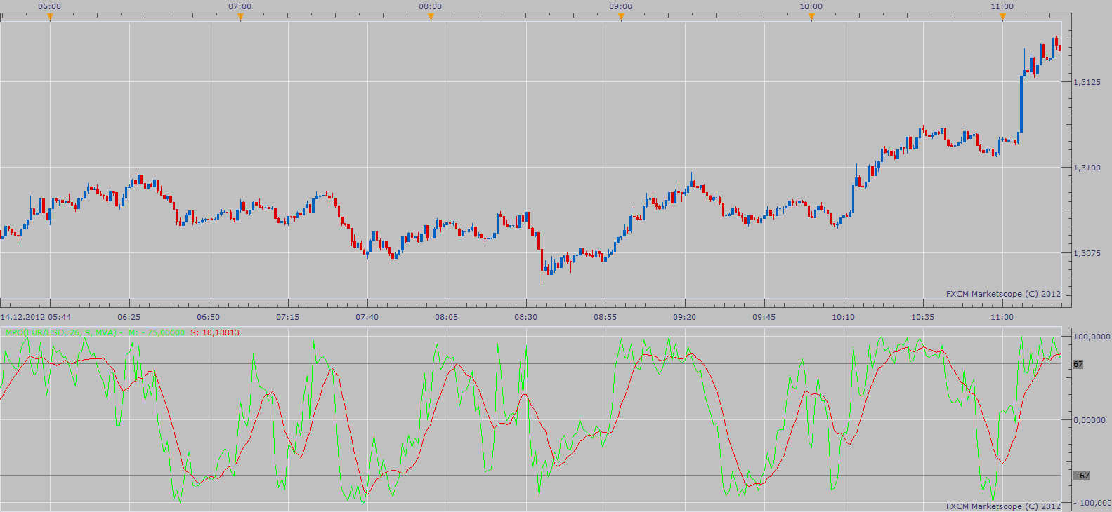Select the orange marker at 09:00

tap(621, 17)
